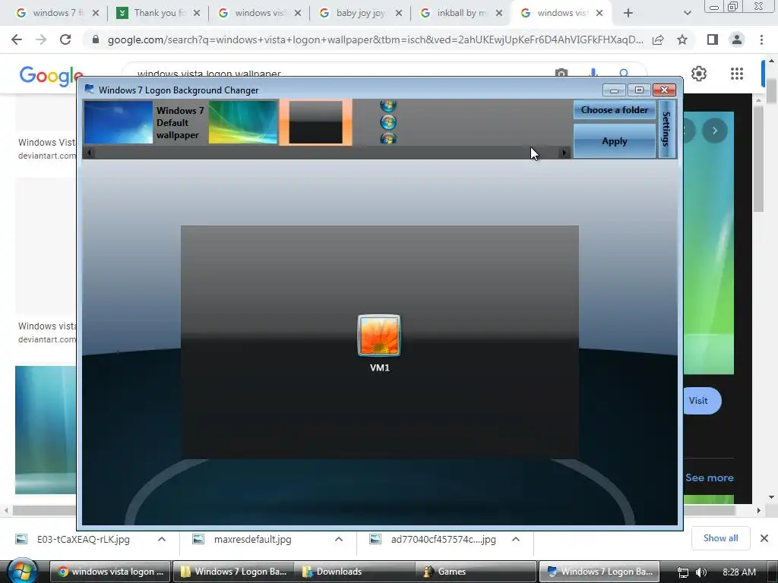This screenshot has width=778, height=583.
Task: Open Chrome profile menu
Action: (x=737, y=39)
